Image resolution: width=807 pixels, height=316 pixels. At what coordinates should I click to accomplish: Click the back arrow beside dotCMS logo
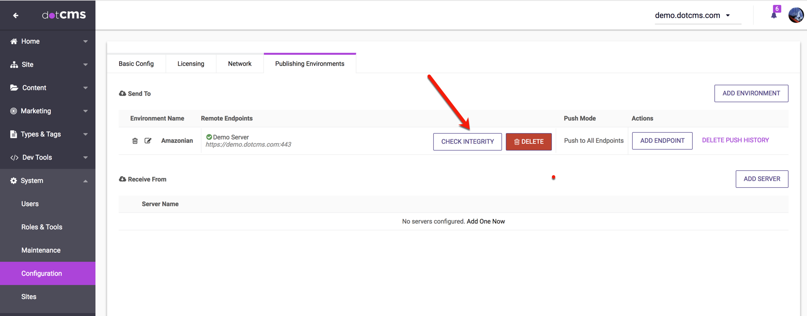(x=15, y=15)
